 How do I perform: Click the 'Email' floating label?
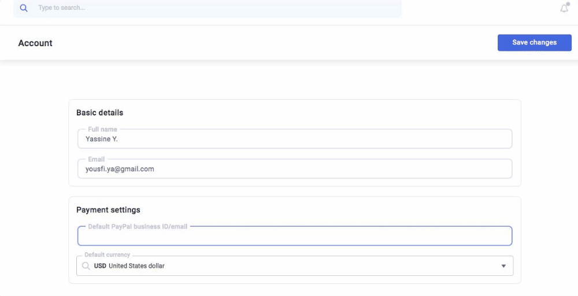pos(96,159)
